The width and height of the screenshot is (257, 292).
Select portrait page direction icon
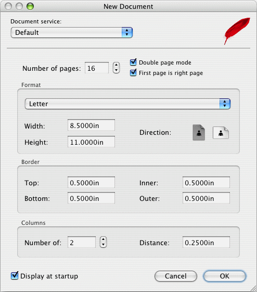[199, 132]
